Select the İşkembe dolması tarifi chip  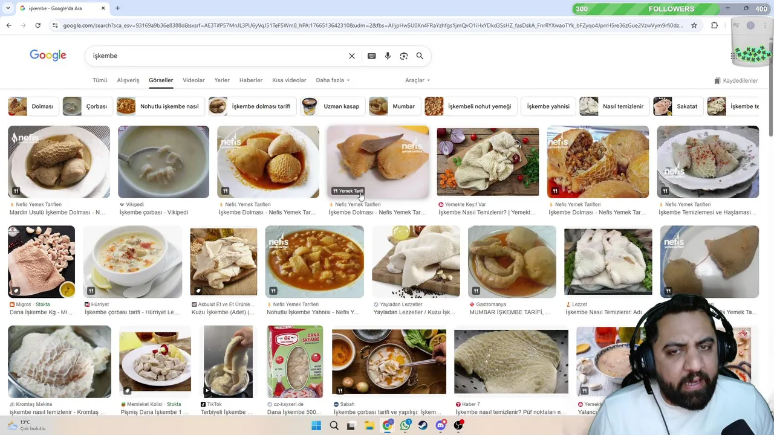(x=252, y=106)
